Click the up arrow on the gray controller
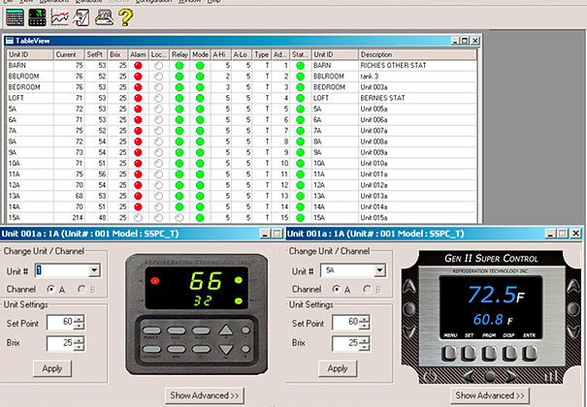The height and width of the screenshot is (407, 587). click(x=226, y=330)
